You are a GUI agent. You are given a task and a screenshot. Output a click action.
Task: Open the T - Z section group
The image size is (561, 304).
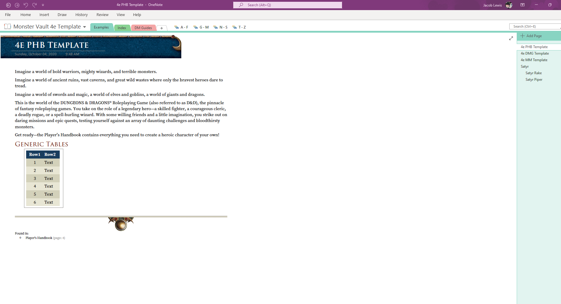coord(239,27)
